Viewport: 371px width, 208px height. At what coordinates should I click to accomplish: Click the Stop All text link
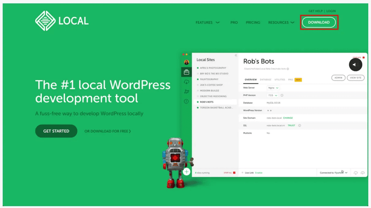[x=228, y=173]
